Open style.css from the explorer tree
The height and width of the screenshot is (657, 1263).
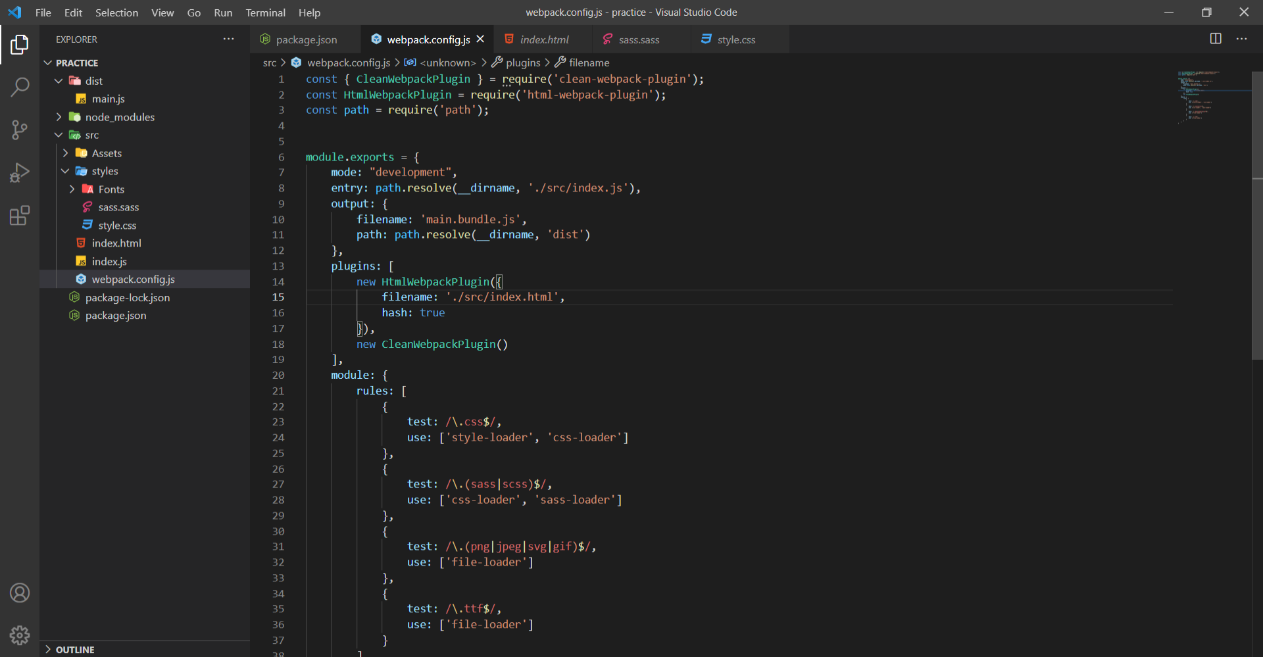[145, 226]
